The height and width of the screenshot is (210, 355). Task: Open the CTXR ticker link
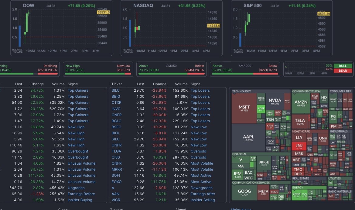pos(117,103)
